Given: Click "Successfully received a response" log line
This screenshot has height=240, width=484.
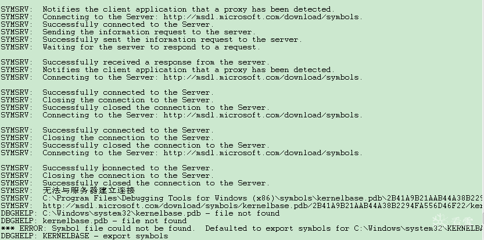Looking at the screenshot, I should point(155,62).
